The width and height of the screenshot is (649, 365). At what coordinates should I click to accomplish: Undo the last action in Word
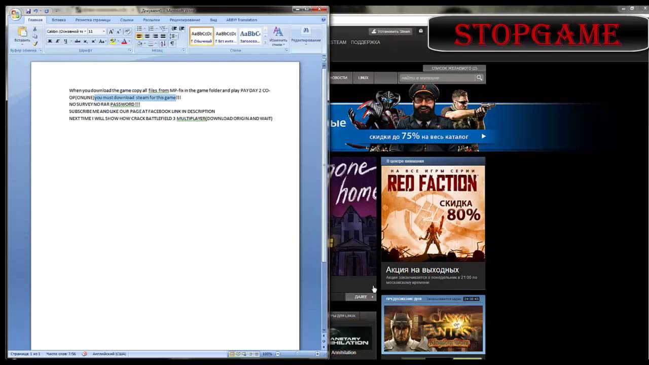(x=36, y=11)
